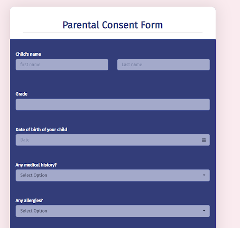Expand the Any medical history select box
This screenshot has width=240, height=228.
[112, 175]
